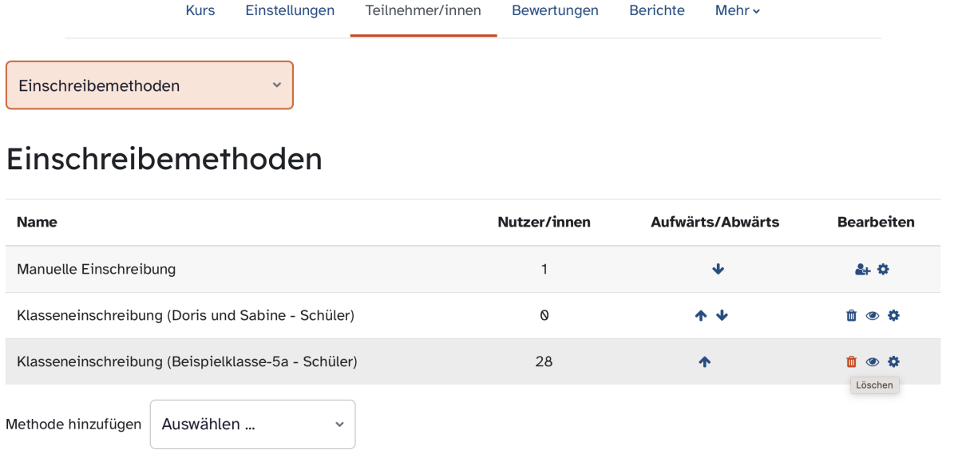The image size is (958, 458).
Task: Delete Beispielklasse-5a enrollment with red trash icon
Action: [851, 362]
